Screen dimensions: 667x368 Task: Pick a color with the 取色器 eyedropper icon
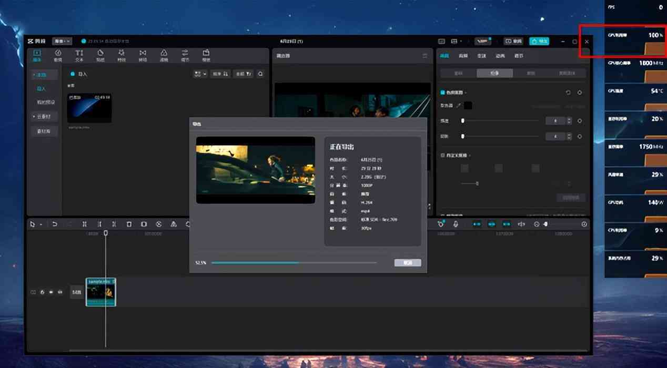click(x=458, y=106)
